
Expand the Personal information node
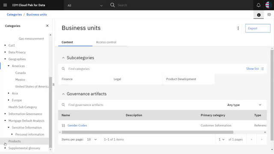point(12,134)
